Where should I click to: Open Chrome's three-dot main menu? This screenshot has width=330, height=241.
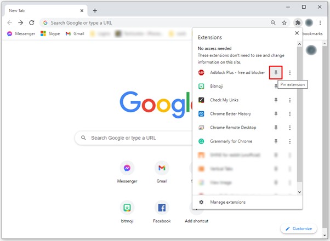[x=320, y=22]
